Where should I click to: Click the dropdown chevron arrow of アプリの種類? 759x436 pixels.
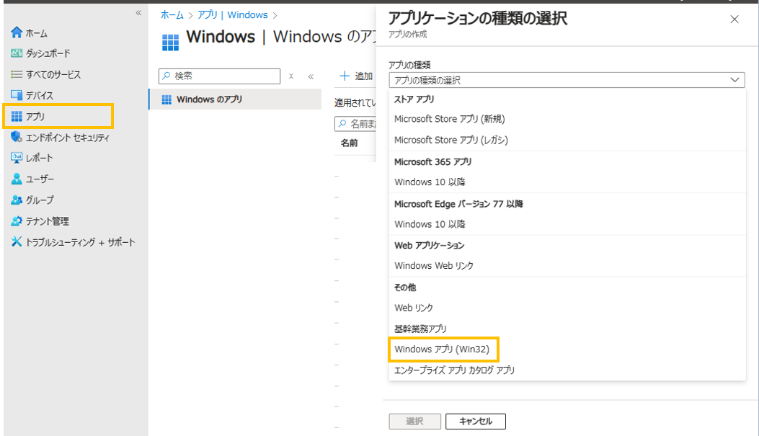(734, 80)
